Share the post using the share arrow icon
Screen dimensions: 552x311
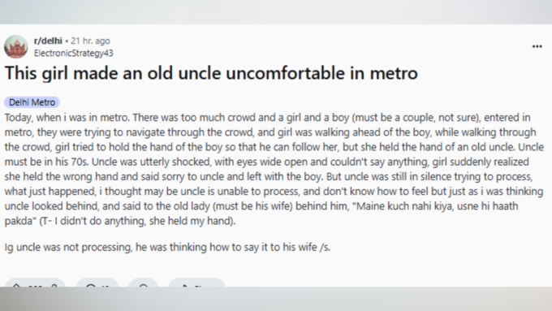[184, 285]
